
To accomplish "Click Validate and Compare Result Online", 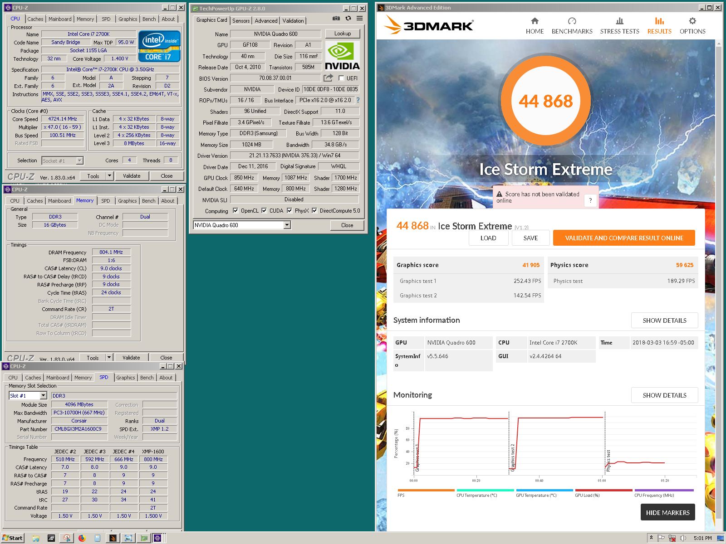I will coord(624,238).
